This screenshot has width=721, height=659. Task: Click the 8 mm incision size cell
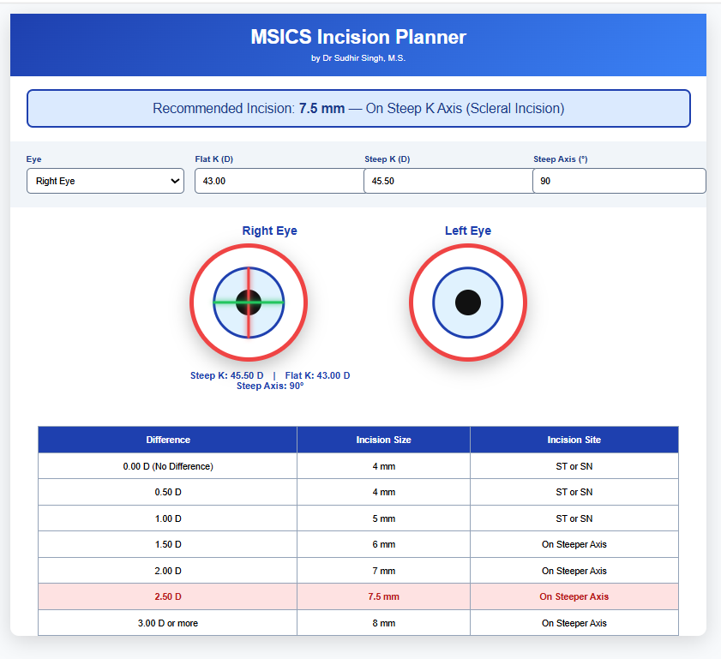click(383, 623)
